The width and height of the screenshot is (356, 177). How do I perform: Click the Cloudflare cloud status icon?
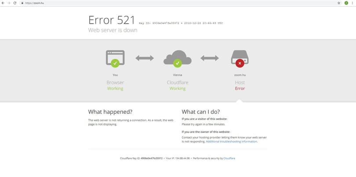click(x=177, y=59)
